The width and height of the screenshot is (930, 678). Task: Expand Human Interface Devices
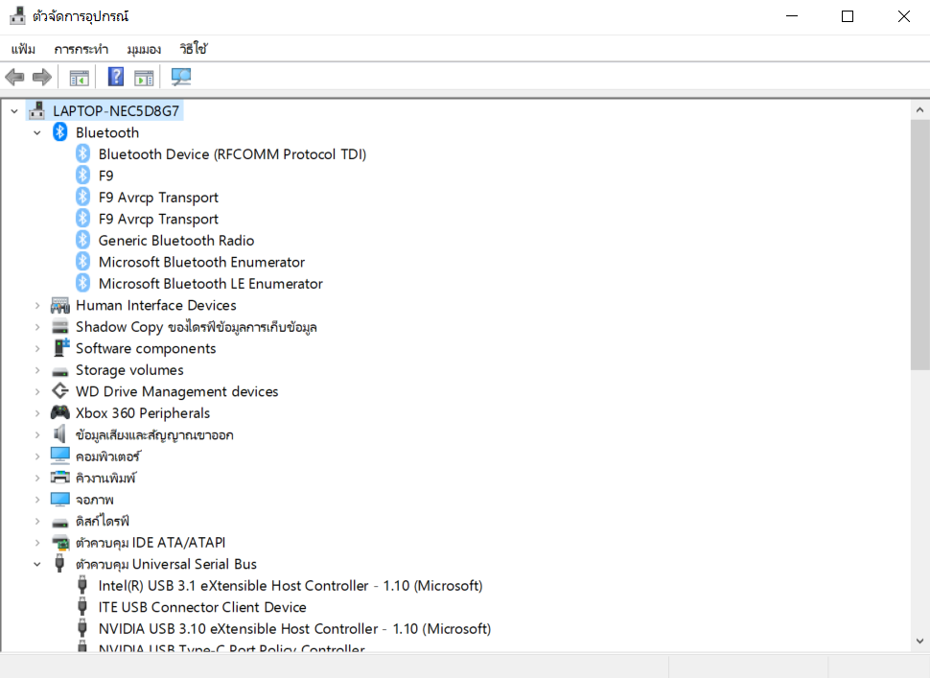point(37,306)
